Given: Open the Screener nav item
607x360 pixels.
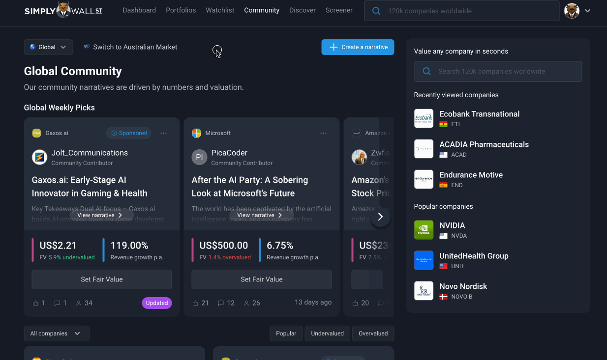Looking at the screenshot, I should 339,10.
